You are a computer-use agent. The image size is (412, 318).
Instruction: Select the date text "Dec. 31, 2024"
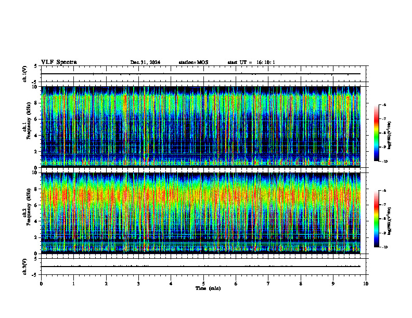pyautogui.click(x=145, y=62)
